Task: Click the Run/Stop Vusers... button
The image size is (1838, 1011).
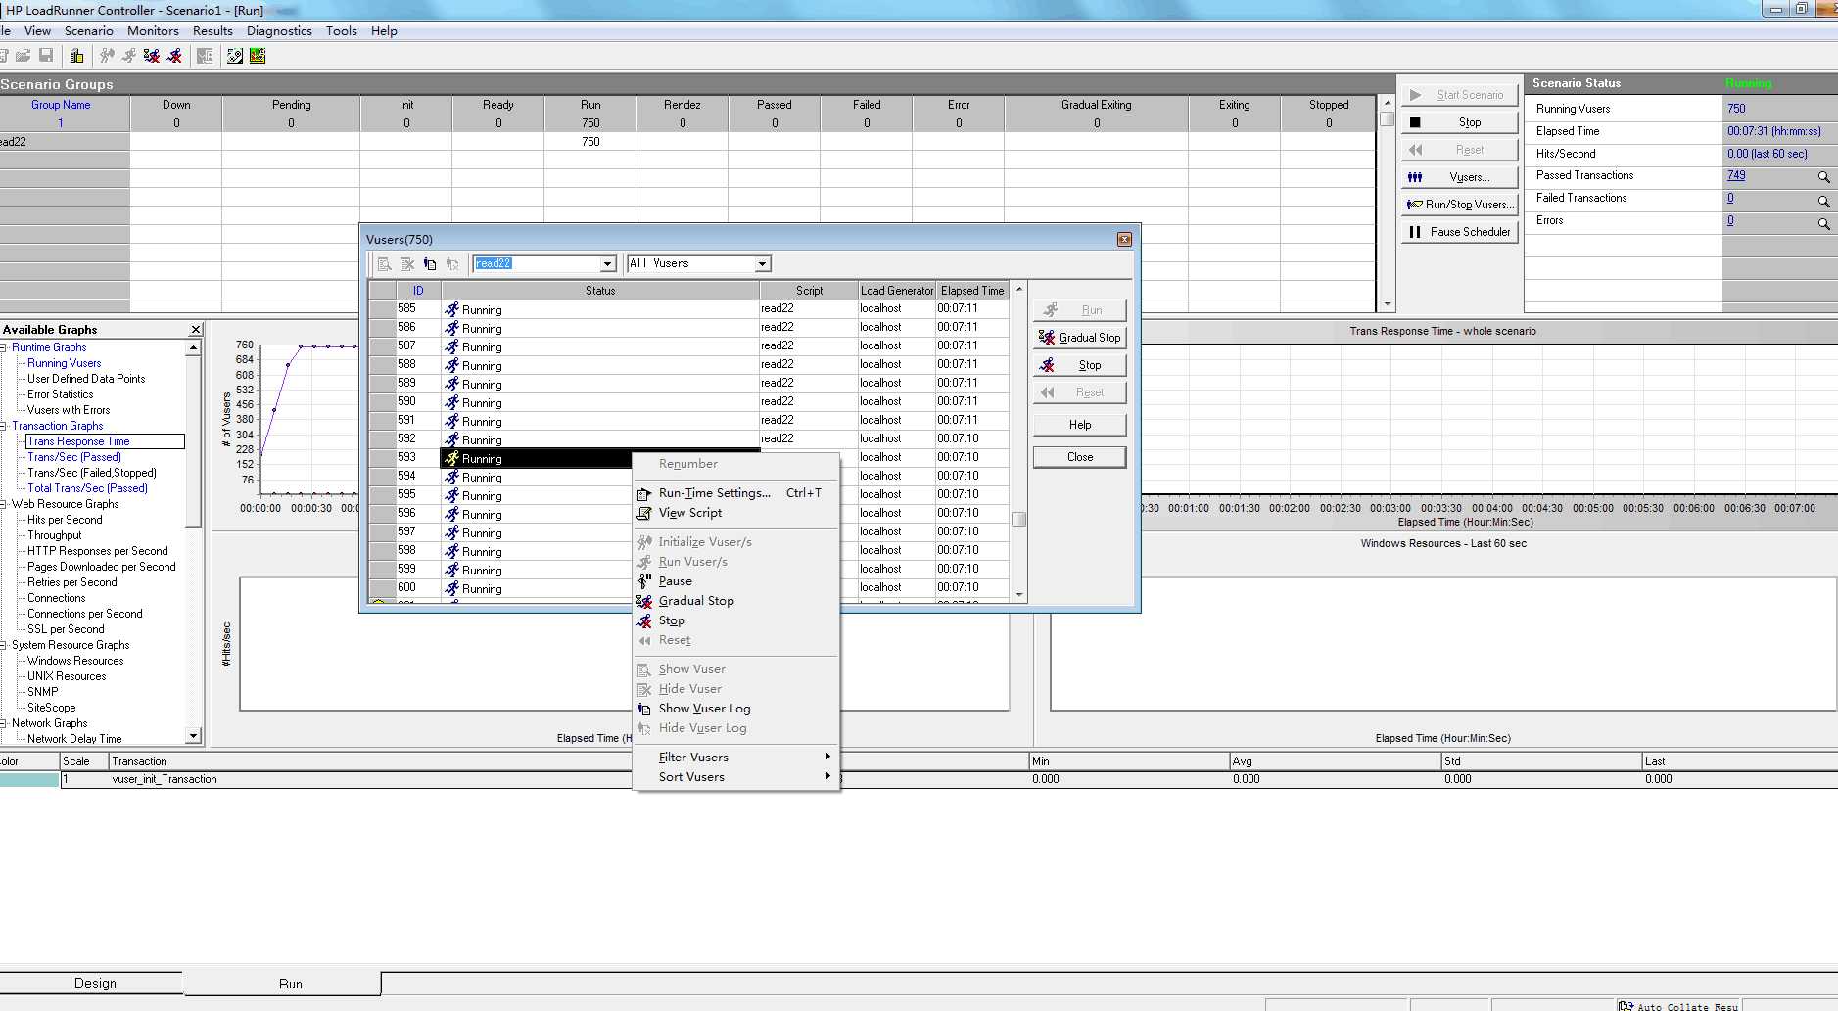Action: tap(1459, 205)
